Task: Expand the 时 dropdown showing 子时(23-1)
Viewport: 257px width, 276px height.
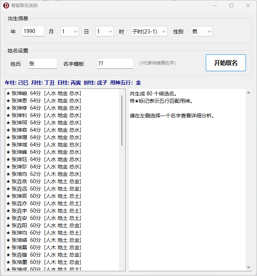Action: click(x=149, y=32)
